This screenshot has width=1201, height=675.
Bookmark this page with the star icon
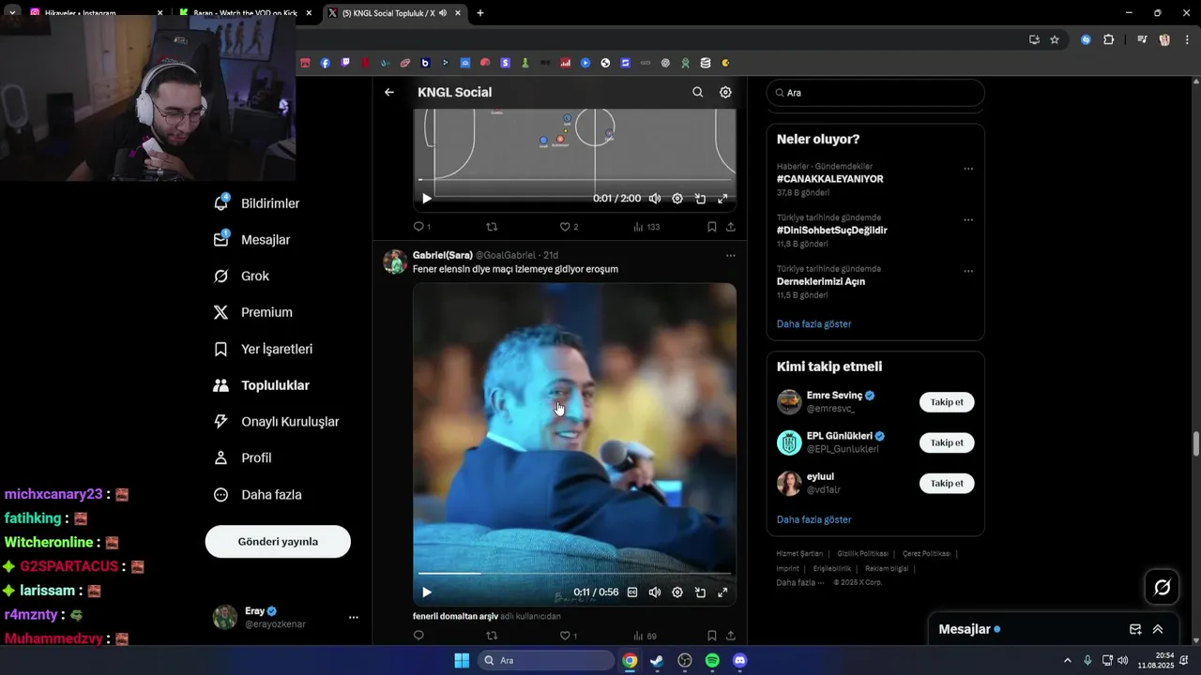coord(1055,39)
